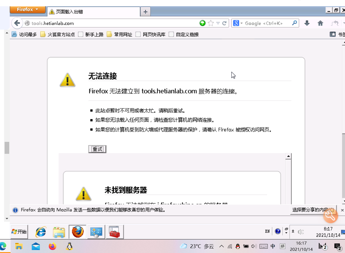Go to home page via house icon
Image resolution: width=345 pixels, height=253 pixels.
pyautogui.click(x=320, y=23)
